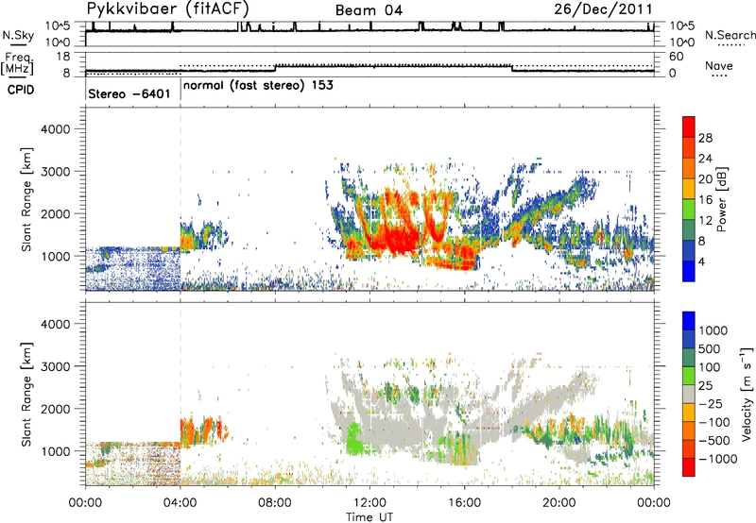The height and width of the screenshot is (523, 756).
Task: Click the 'Beam 04' label
Action: [x=369, y=10]
